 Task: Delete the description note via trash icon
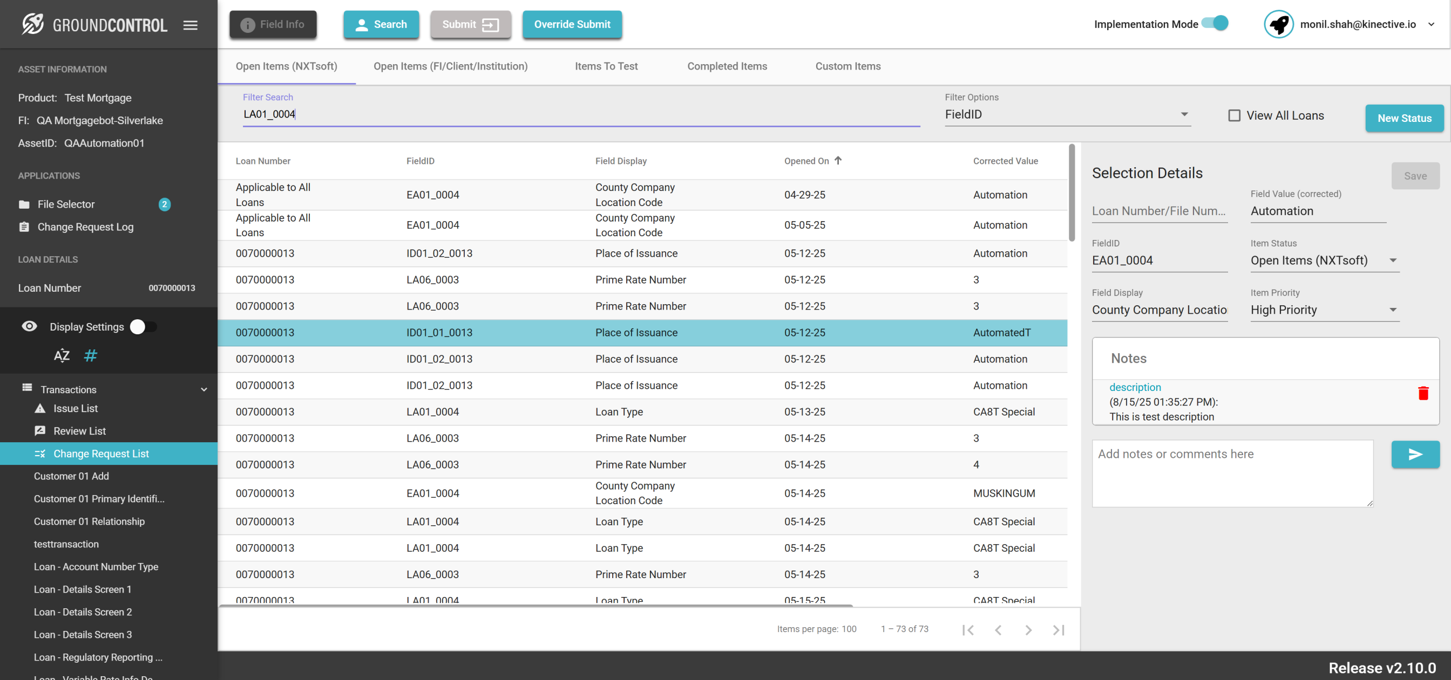(1423, 393)
